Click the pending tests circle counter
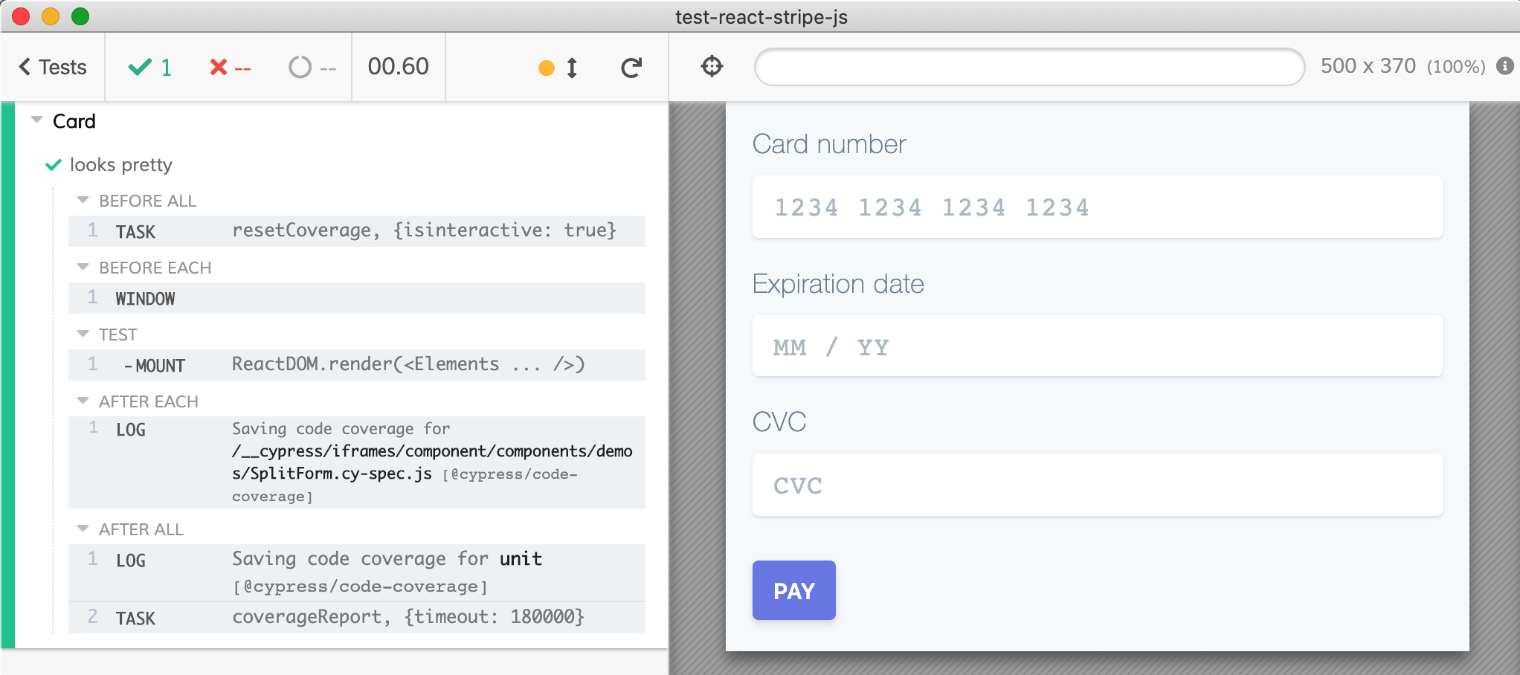The width and height of the screenshot is (1520, 675). [x=312, y=68]
